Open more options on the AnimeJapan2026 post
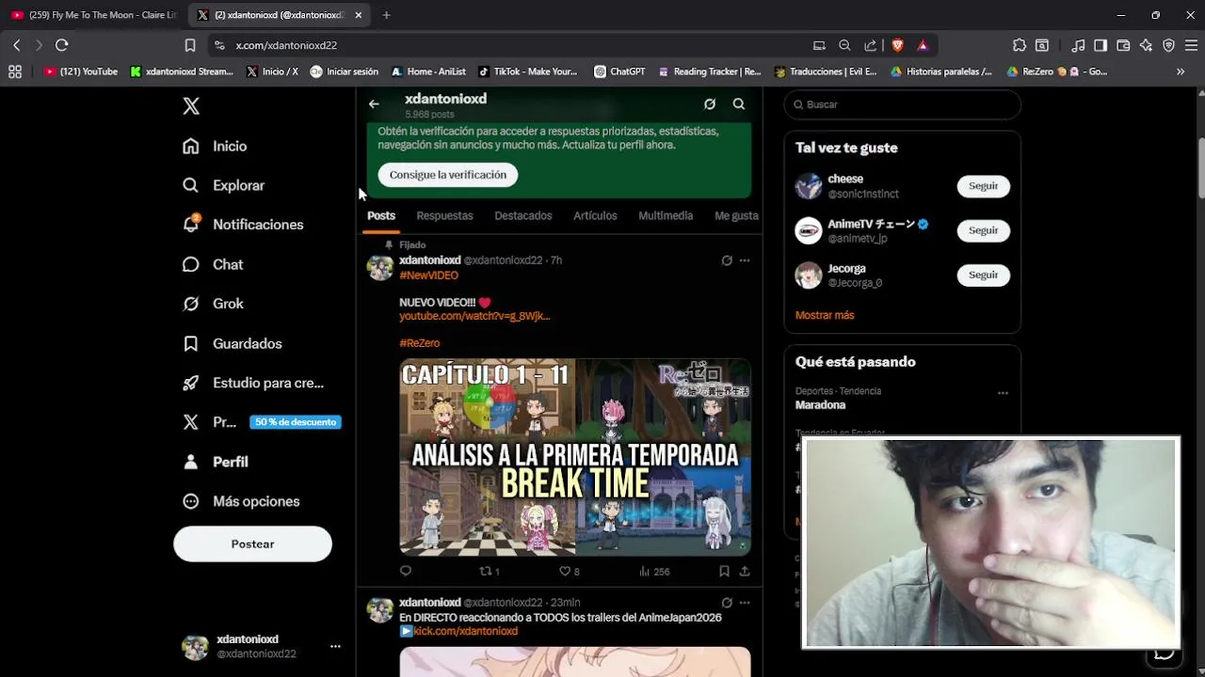This screenshot has width=1205, height=677. 745,603
